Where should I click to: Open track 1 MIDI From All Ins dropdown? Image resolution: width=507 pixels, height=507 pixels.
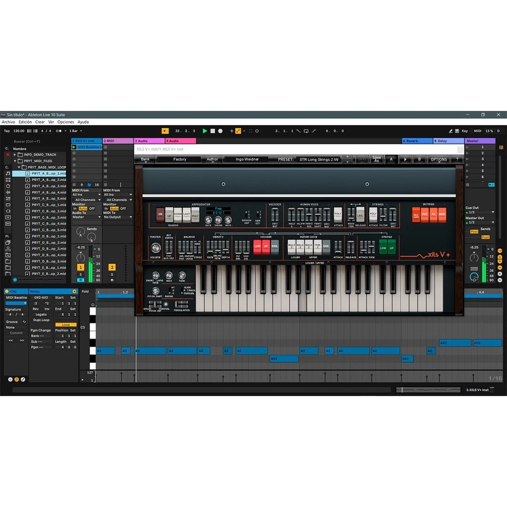coord(87,195)
